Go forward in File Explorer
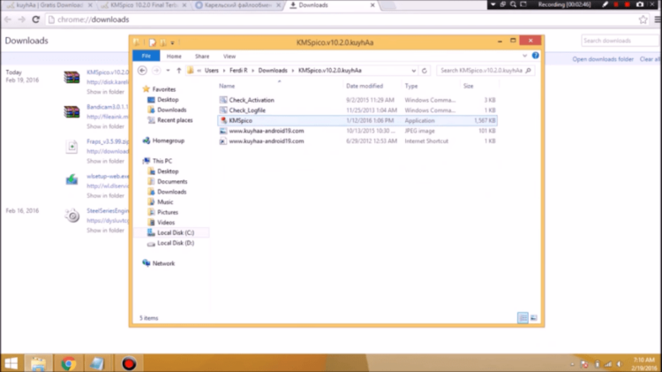Viewport: 662px width, 372px height. (x=156, y=71)
